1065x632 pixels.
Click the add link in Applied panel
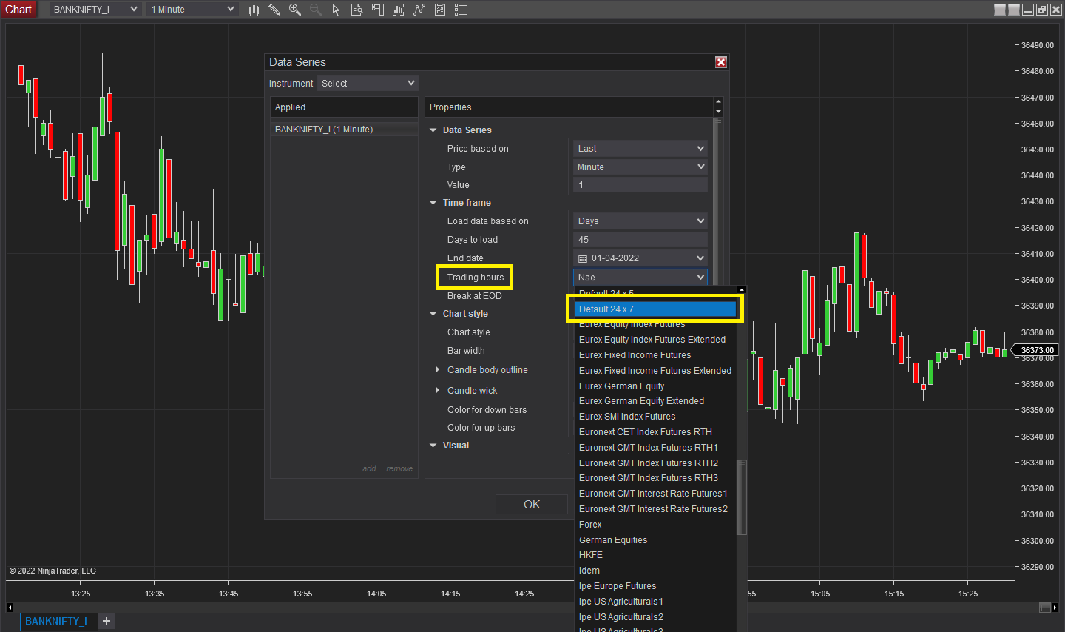coord(369,468)
